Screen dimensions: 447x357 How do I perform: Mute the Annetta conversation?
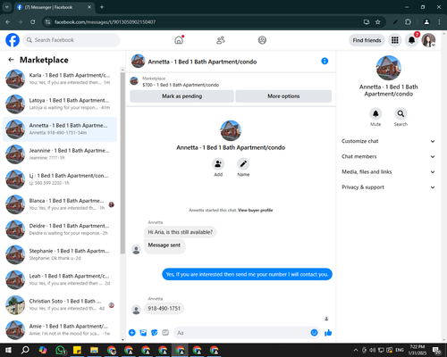coord(375,113)
